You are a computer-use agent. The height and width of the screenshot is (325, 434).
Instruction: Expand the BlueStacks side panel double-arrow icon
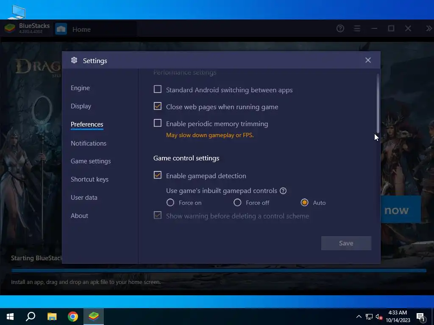pyautogui.click(x=429, y=28)
